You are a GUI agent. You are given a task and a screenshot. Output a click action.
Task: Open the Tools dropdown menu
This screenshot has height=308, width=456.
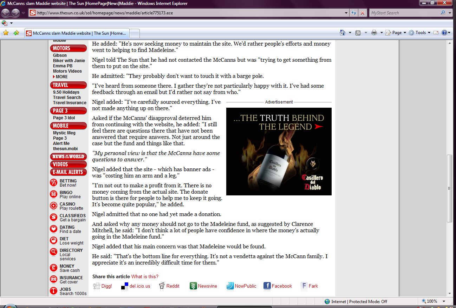click(420, 33)
